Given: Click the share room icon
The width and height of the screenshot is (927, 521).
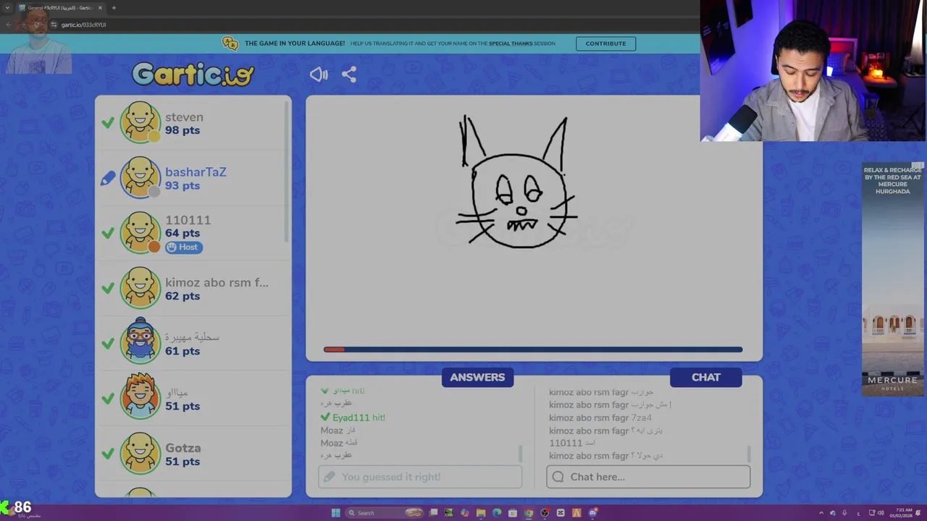Looking at the screenshot, I should click(x=349, y=74).
